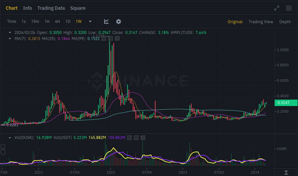Select the 1H interval
This screenshot has height=176, width=298.
click(47, 22)
